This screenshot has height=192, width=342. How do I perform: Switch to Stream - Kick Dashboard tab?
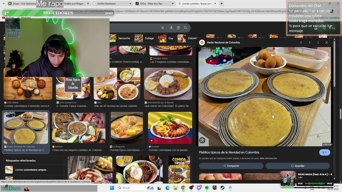22,4
